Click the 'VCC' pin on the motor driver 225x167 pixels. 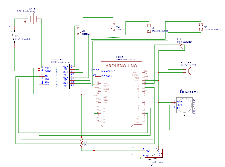tap(48, 68)
